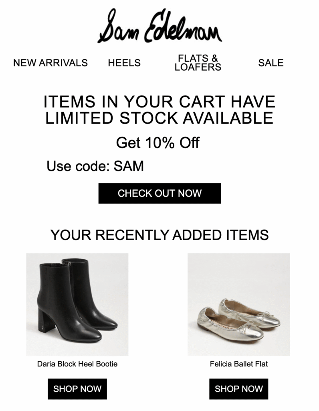The width and height of the screenshot is (319, 411).
Task: Open the SALE section
Action: [x=271, y=63]
